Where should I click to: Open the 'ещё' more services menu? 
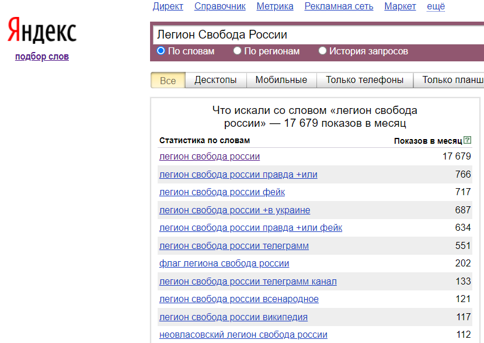click(x=436, y=6)
